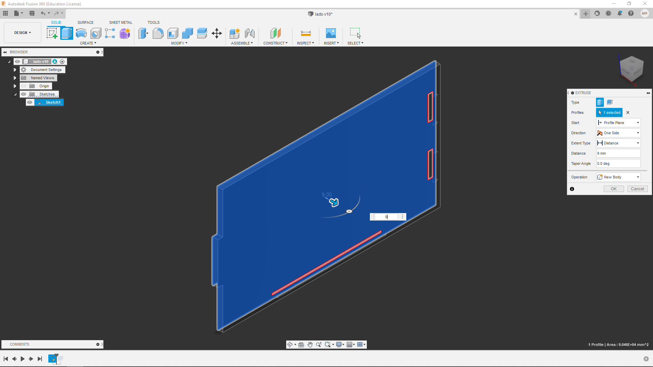Select the Move/Copy tool
The height and width of the screenshot is (367, 653).
[x=217, y=33]
